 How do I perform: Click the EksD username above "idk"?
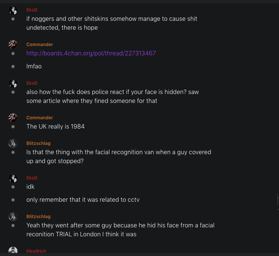point(32,178)
